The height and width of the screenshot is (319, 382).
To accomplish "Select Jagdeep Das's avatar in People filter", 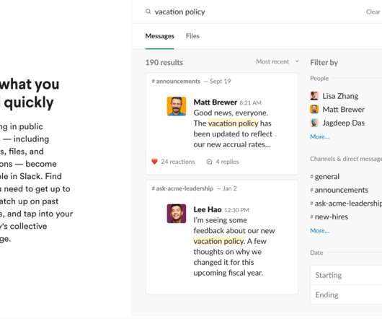I will tap(314, 123).
